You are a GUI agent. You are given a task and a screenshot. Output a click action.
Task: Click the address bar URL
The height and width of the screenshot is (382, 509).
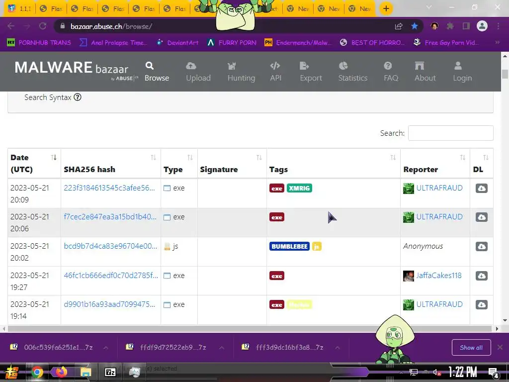point(111,26)
